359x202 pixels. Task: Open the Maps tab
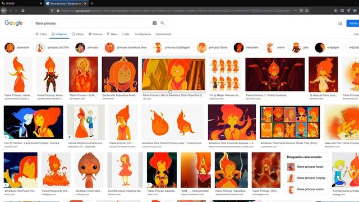(112, 34)
